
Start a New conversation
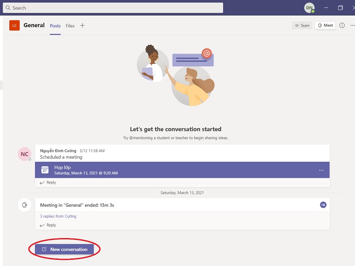click(64, 250)
